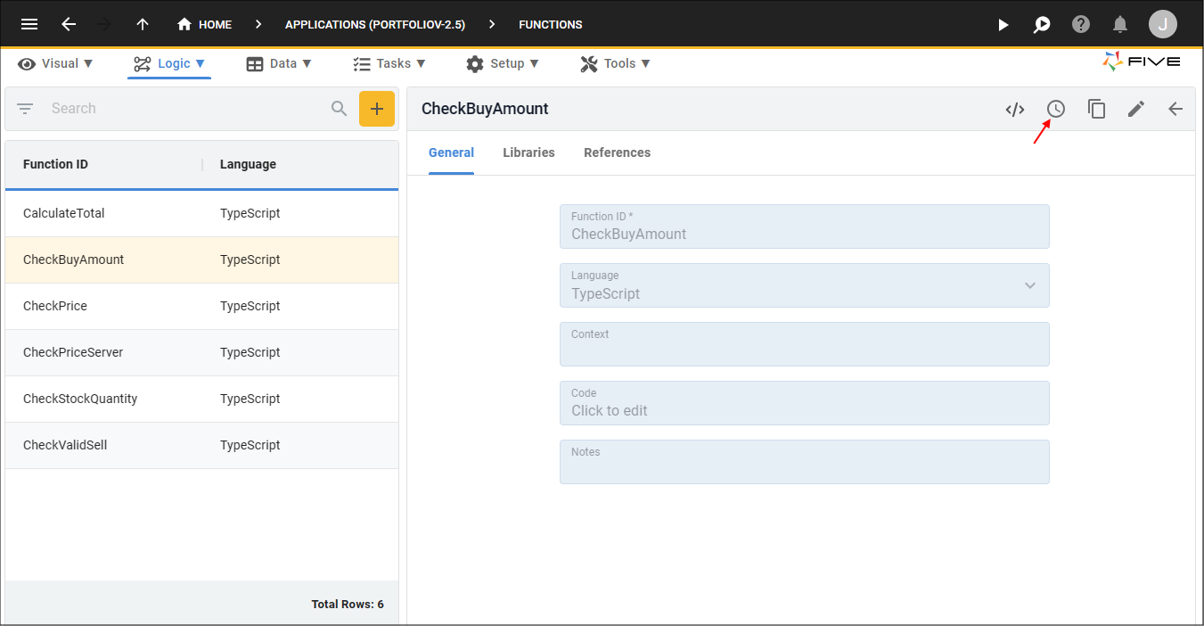This screenshot has width=1204, height=626.
Task: Click the Notes field
Action: (804, 462)
